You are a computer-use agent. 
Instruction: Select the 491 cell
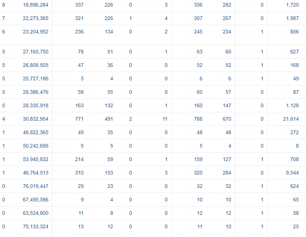(109, 119)
